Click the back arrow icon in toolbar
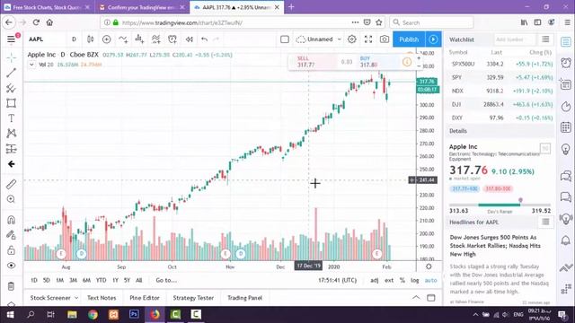Screen dimensions: 575x323 click(11, 164)
